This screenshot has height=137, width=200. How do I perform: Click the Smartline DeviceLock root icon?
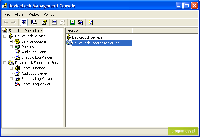click(5, 31)
